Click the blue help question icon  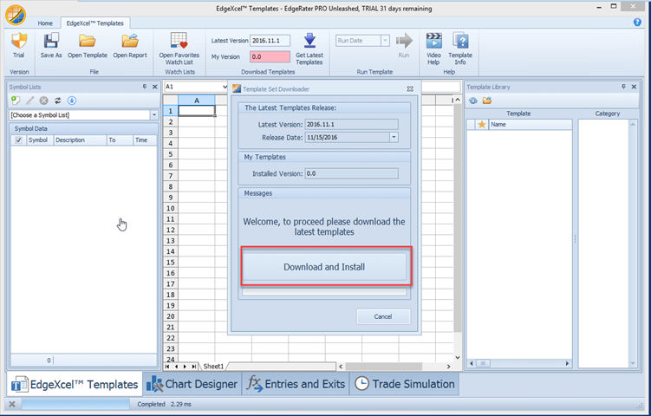click(637, 23)
